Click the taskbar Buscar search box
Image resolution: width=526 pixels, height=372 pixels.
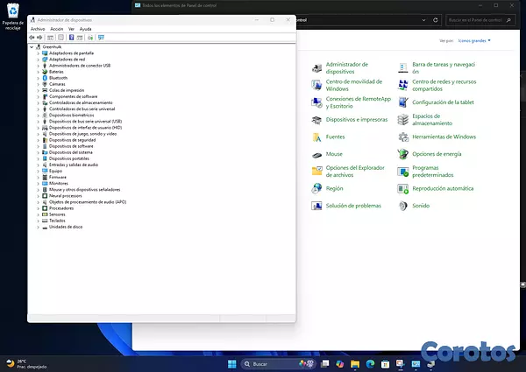[278, 364]
